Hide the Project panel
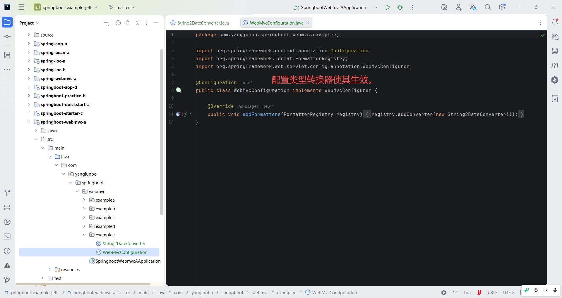The image size is (562, 298). (156, 23)
